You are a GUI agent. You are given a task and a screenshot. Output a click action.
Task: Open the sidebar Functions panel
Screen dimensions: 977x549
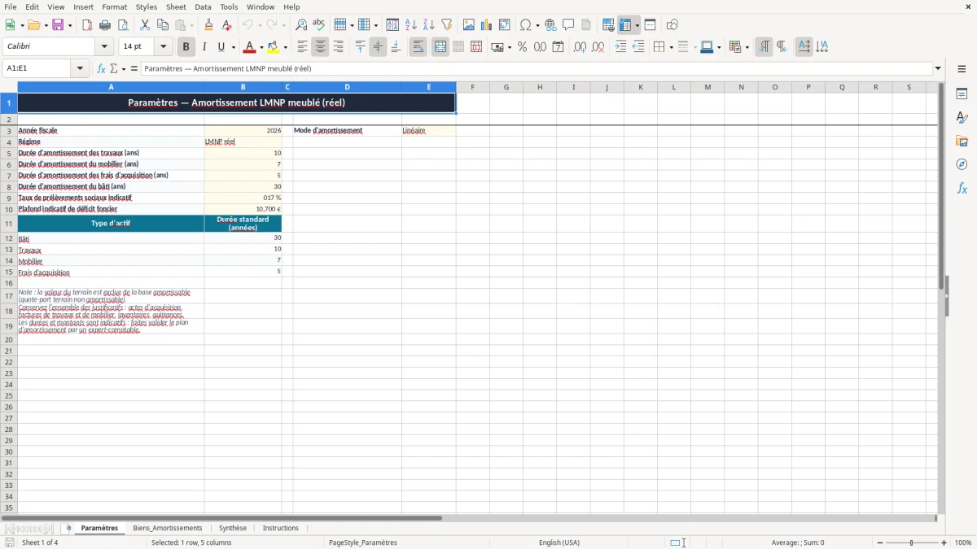click(x=962, y=188)
